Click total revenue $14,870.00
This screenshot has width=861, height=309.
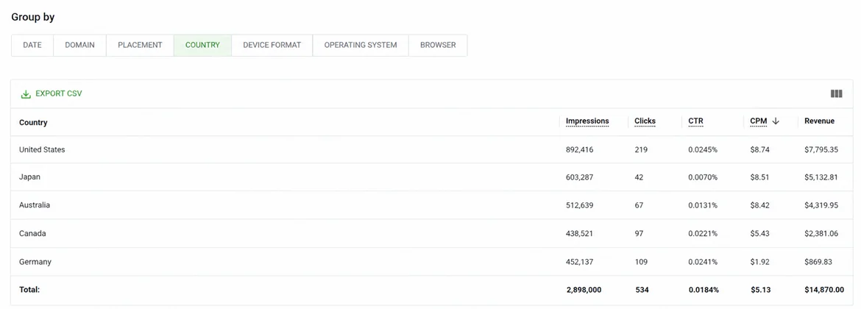click(x=824, y=290)
